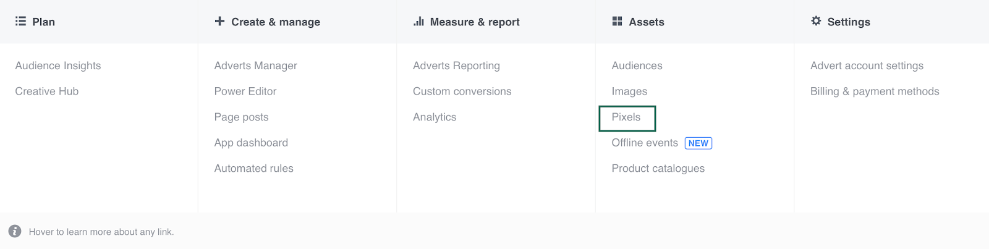Open App dashboard

251,143
